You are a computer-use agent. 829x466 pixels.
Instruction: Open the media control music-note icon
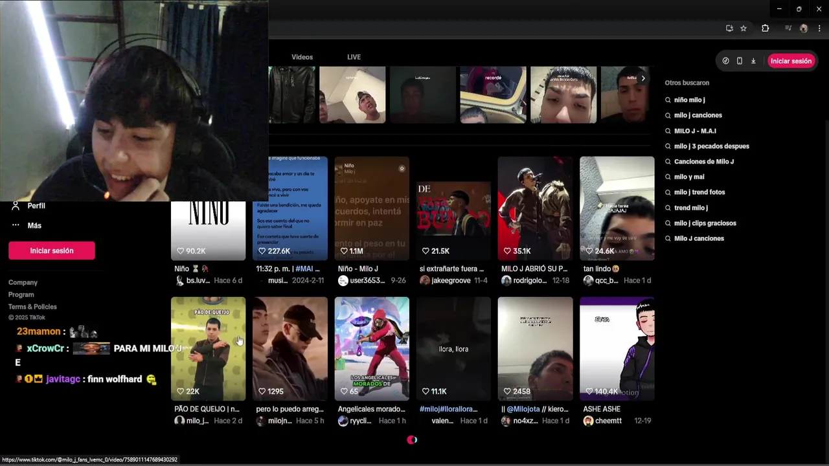pyautogui.click(x=788, y=28)
